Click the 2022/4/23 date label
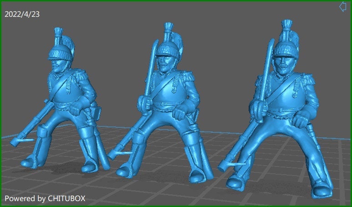 pyautogui.click(x=22, y=15)
